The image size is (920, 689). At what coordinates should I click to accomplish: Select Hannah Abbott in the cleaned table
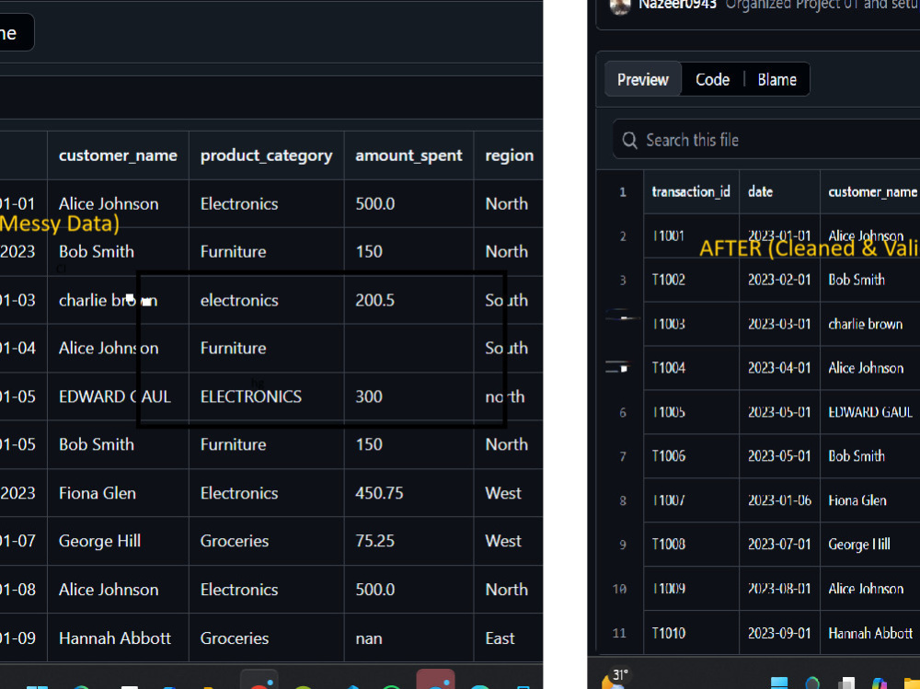click(870, 633)
